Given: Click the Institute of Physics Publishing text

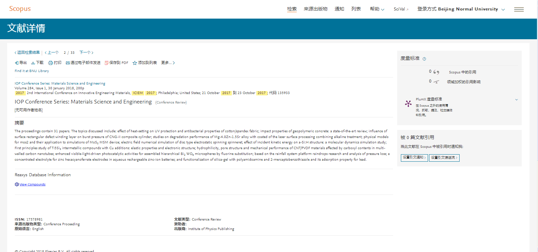Looking at the screenshot, I should point(211,229).
